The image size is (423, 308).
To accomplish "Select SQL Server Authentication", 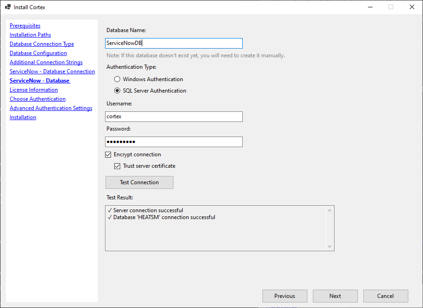I will click(117, 90).
